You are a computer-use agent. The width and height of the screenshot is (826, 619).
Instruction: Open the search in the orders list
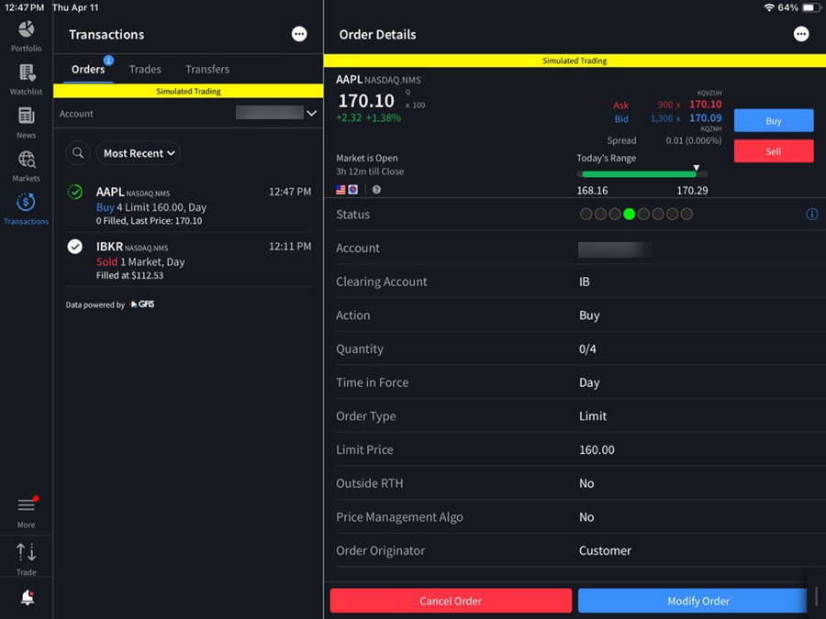tap(78, 152)
